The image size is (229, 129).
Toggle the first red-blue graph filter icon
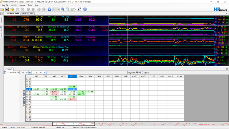(x=41, y=72)
